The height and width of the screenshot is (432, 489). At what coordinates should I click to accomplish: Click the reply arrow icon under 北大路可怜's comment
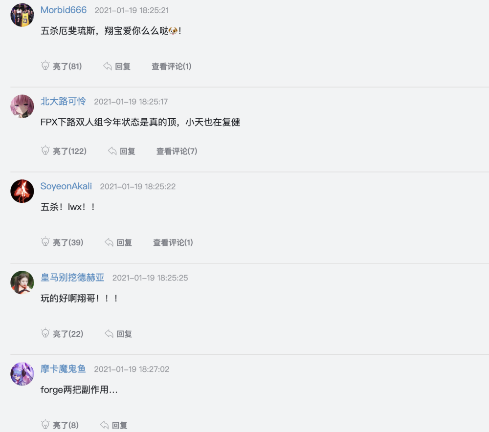click(x=112, y=151)
